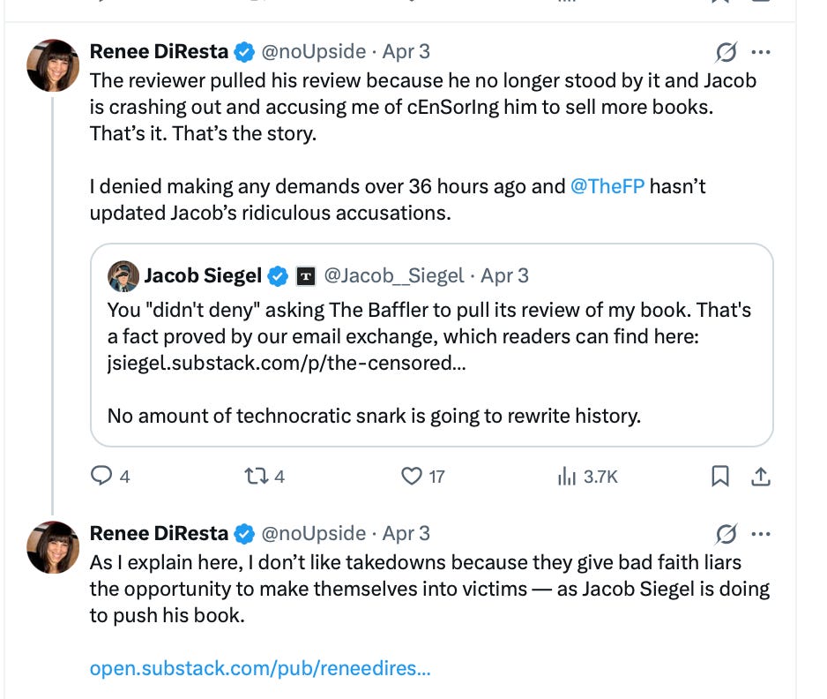827x699 pixels.
Task: Click Apr 3 timestamp on the takedowns tweet
Action: click(406, 534)
